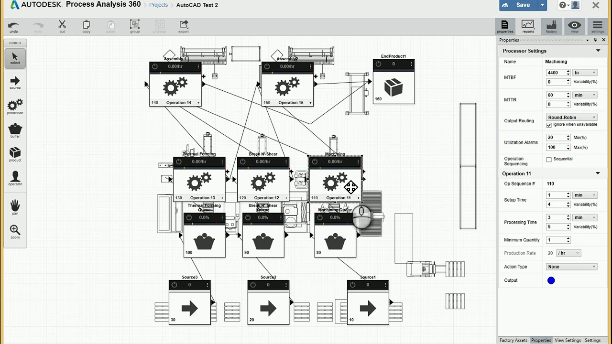Open the properties panel icon
The image size is (612, 344).
coord(505,26)
